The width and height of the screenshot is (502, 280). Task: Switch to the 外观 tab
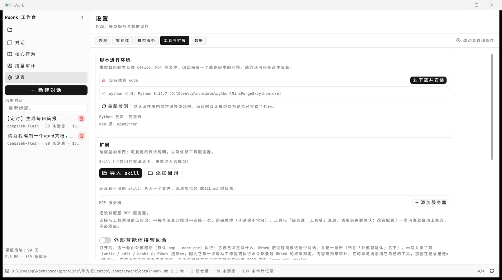pos(103,41)
